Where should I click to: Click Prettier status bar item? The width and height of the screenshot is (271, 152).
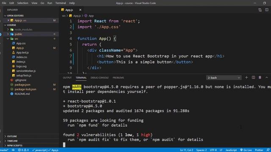(259, 150)
